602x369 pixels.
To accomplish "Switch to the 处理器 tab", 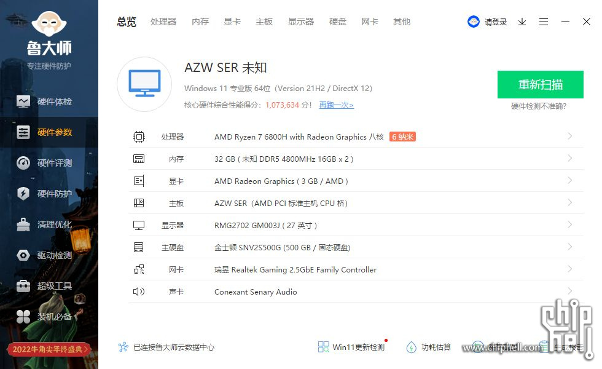I will pos(163,22).
